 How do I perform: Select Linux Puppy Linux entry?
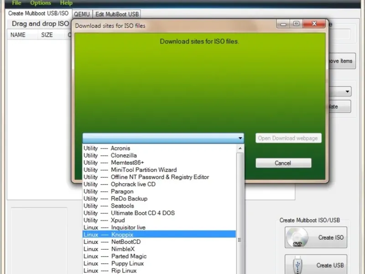(159, 263)
